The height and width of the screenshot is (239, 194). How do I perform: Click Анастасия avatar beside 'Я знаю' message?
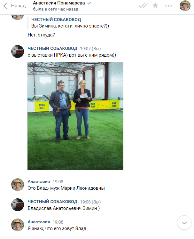(x=18, y=225)
